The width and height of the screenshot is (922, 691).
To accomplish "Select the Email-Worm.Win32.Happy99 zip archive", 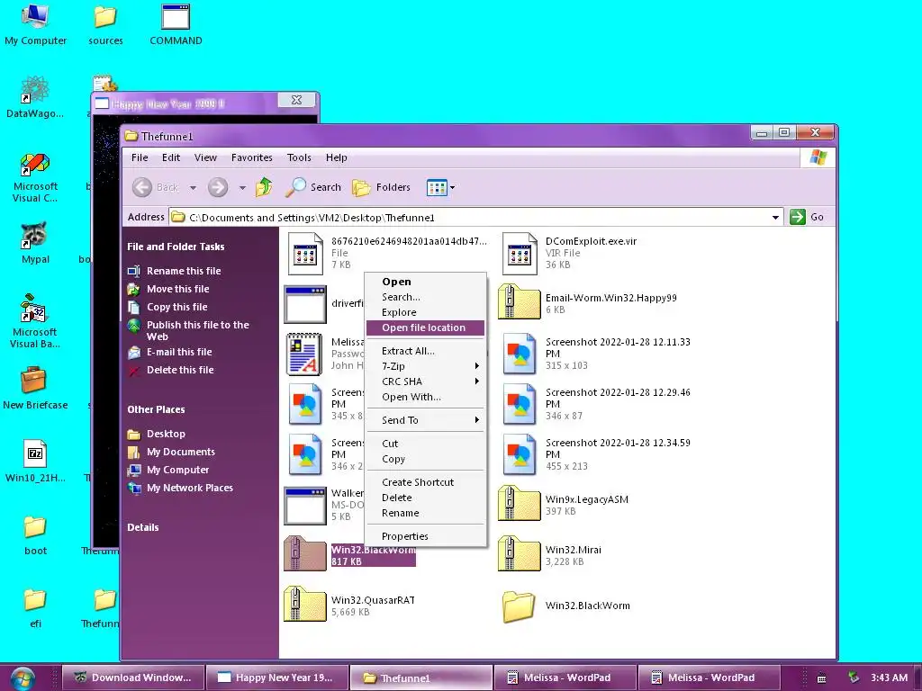I will [588, 302].
